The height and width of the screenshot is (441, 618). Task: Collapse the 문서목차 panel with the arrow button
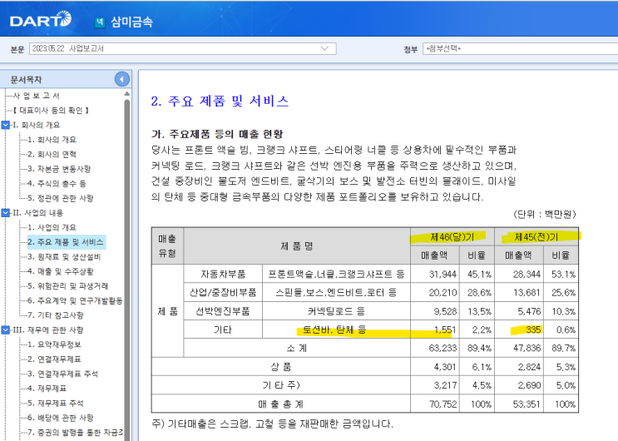coord(121,79)
